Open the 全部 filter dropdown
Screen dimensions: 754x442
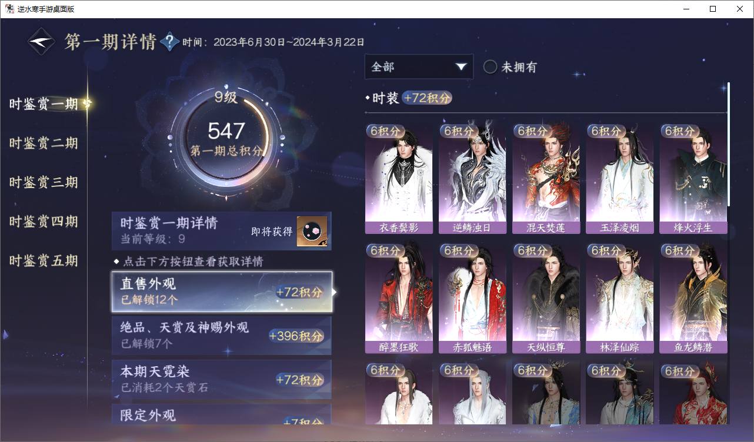[x=419, y=67]
